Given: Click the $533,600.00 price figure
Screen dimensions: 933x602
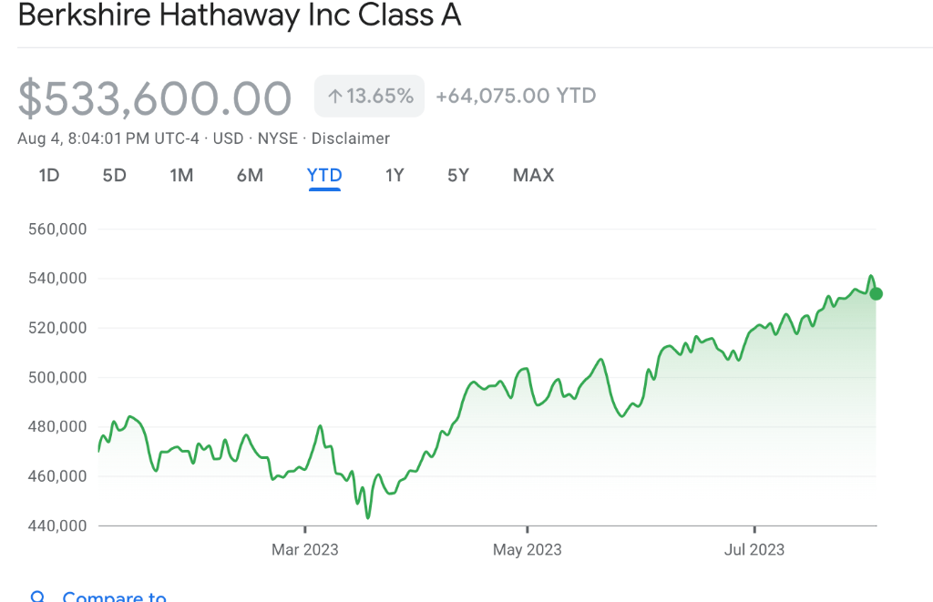Looking at the screenshot, I should click(x=155, y=98).
